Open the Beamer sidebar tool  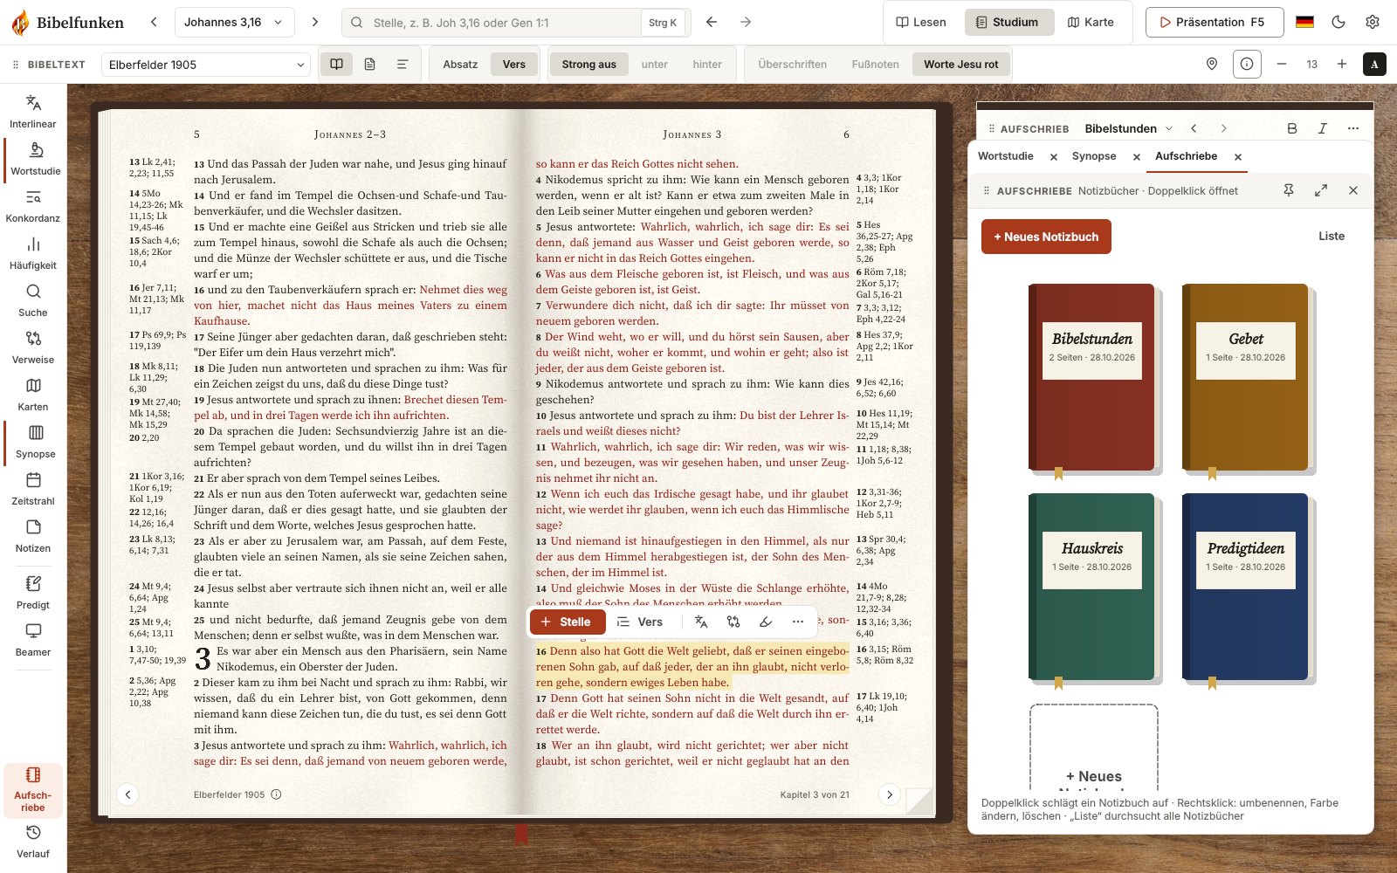(33, 640)
